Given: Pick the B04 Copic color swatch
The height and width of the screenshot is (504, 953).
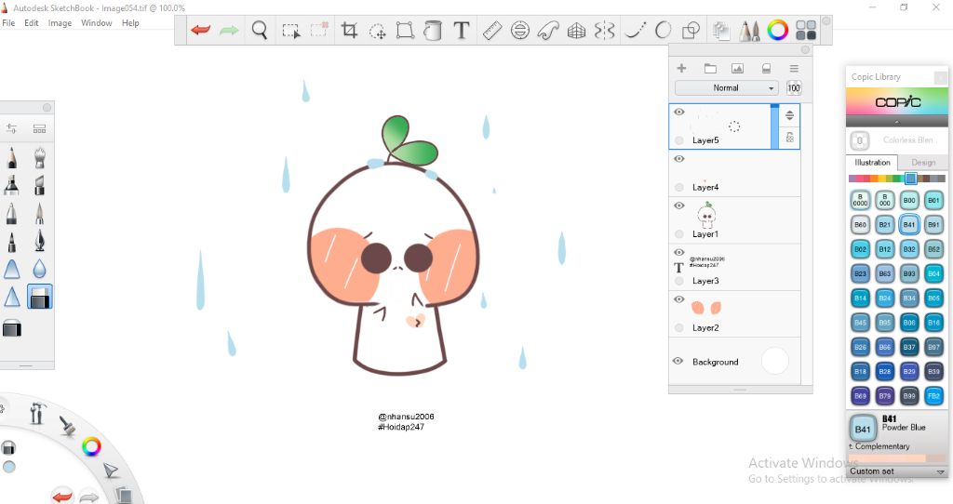Looking at the screenshot, I should coord(933,274).
